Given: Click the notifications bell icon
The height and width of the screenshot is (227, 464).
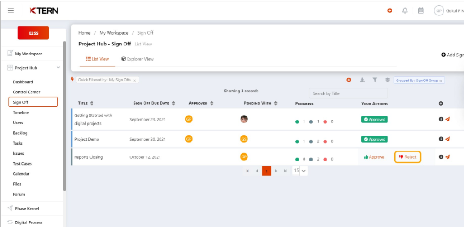Looking at the screenshot, I should (405, 10).
